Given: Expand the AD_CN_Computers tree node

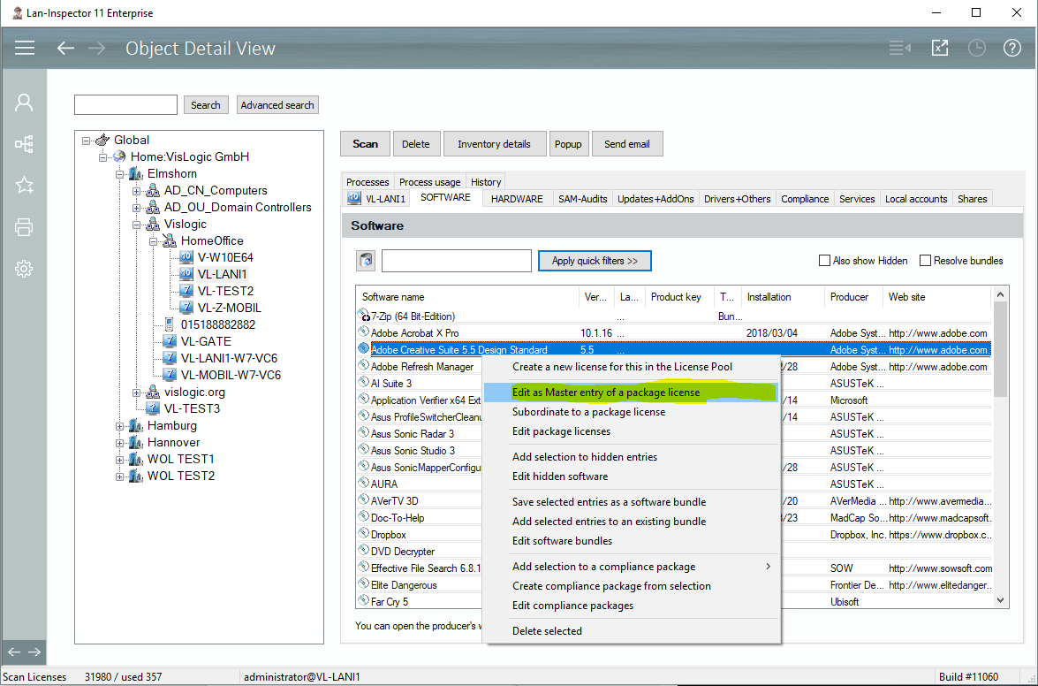Looking at the screenshot, I should tap(137, 191).
